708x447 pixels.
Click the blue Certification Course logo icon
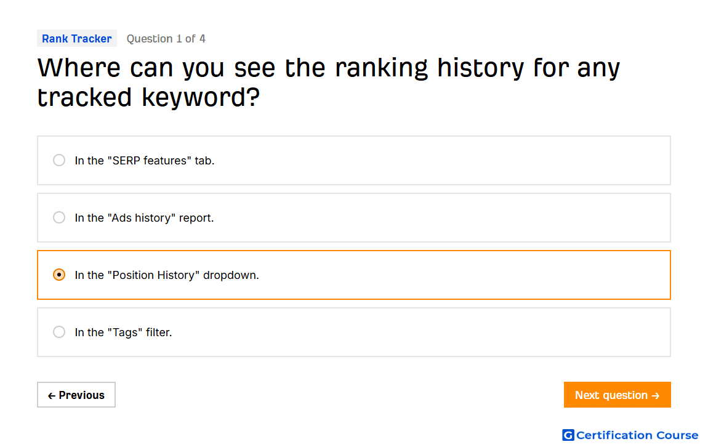click(x=568, y=435)
